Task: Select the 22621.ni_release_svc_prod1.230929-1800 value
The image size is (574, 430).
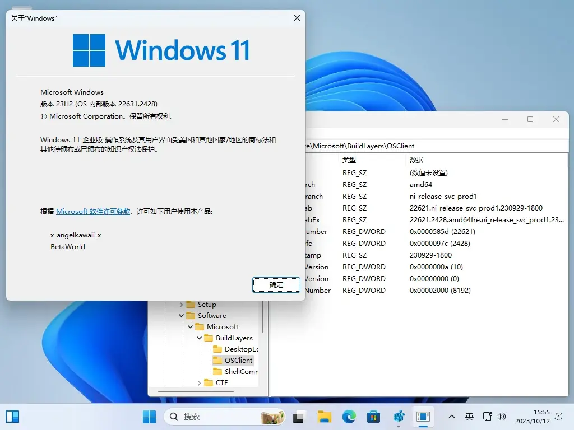Action: 476,208
